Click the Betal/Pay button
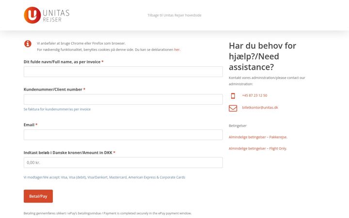 [x=38, y=196]
